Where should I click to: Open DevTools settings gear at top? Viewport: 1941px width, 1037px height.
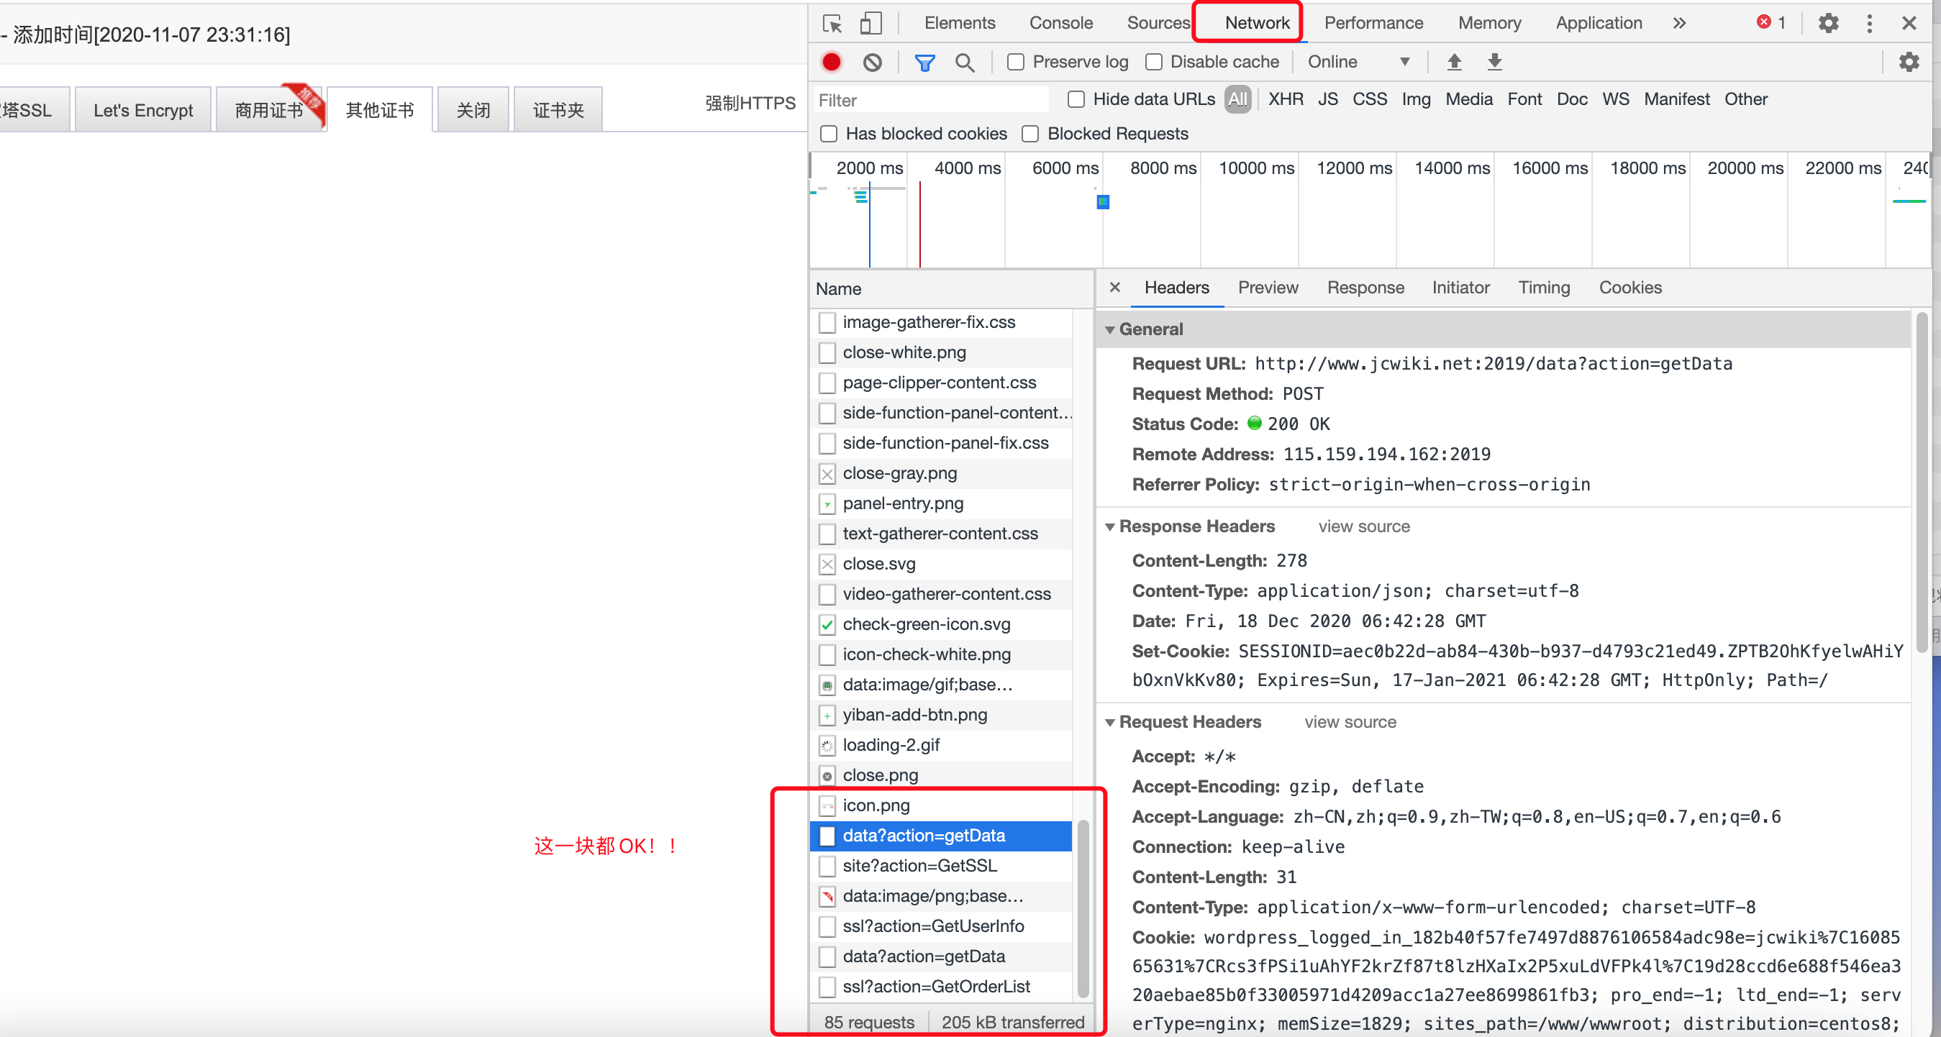(1828, 23)
